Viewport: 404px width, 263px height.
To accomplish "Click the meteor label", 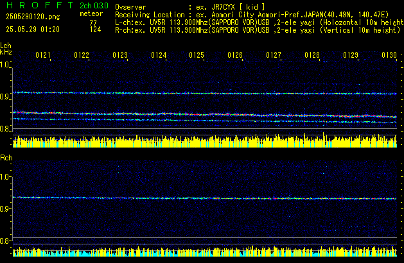I will [91, 13].
